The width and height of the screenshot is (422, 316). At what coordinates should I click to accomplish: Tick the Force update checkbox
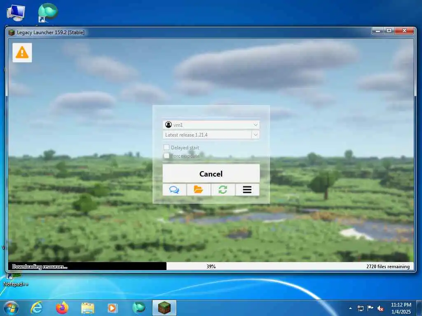pyautogui.click(x=166, y=156)
